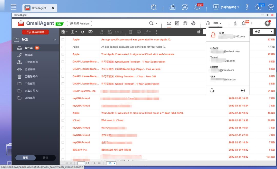Click the page number input field

click(x=84, y=163)
